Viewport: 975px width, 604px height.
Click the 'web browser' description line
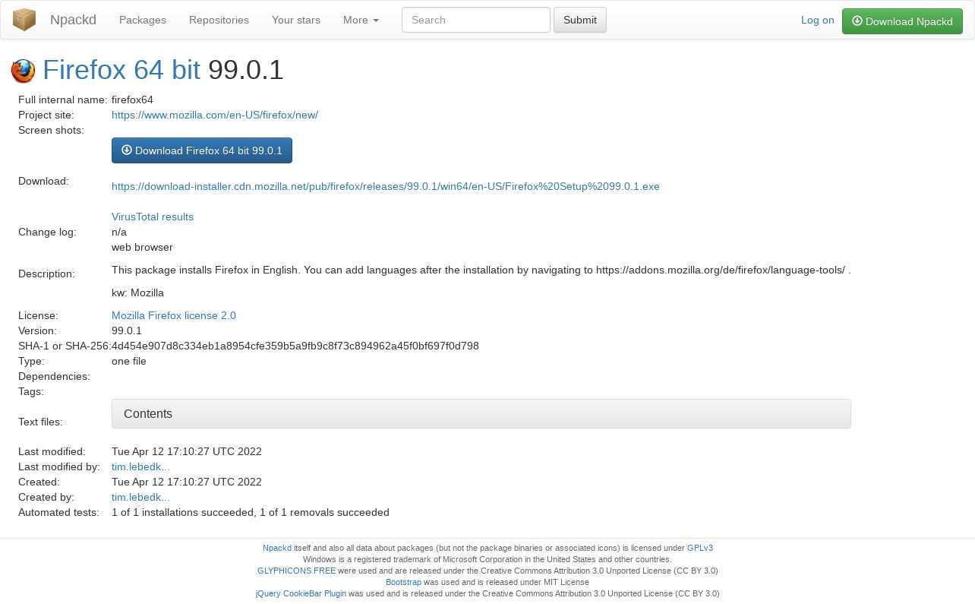coord(142,247)
